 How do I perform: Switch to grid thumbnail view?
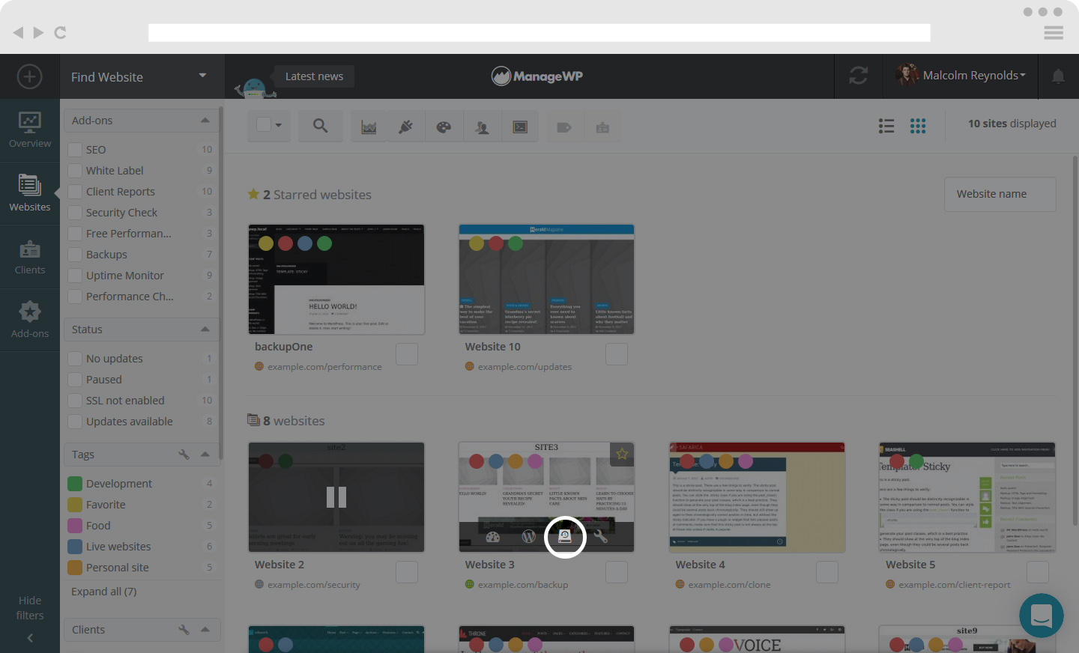click(918, 126)
